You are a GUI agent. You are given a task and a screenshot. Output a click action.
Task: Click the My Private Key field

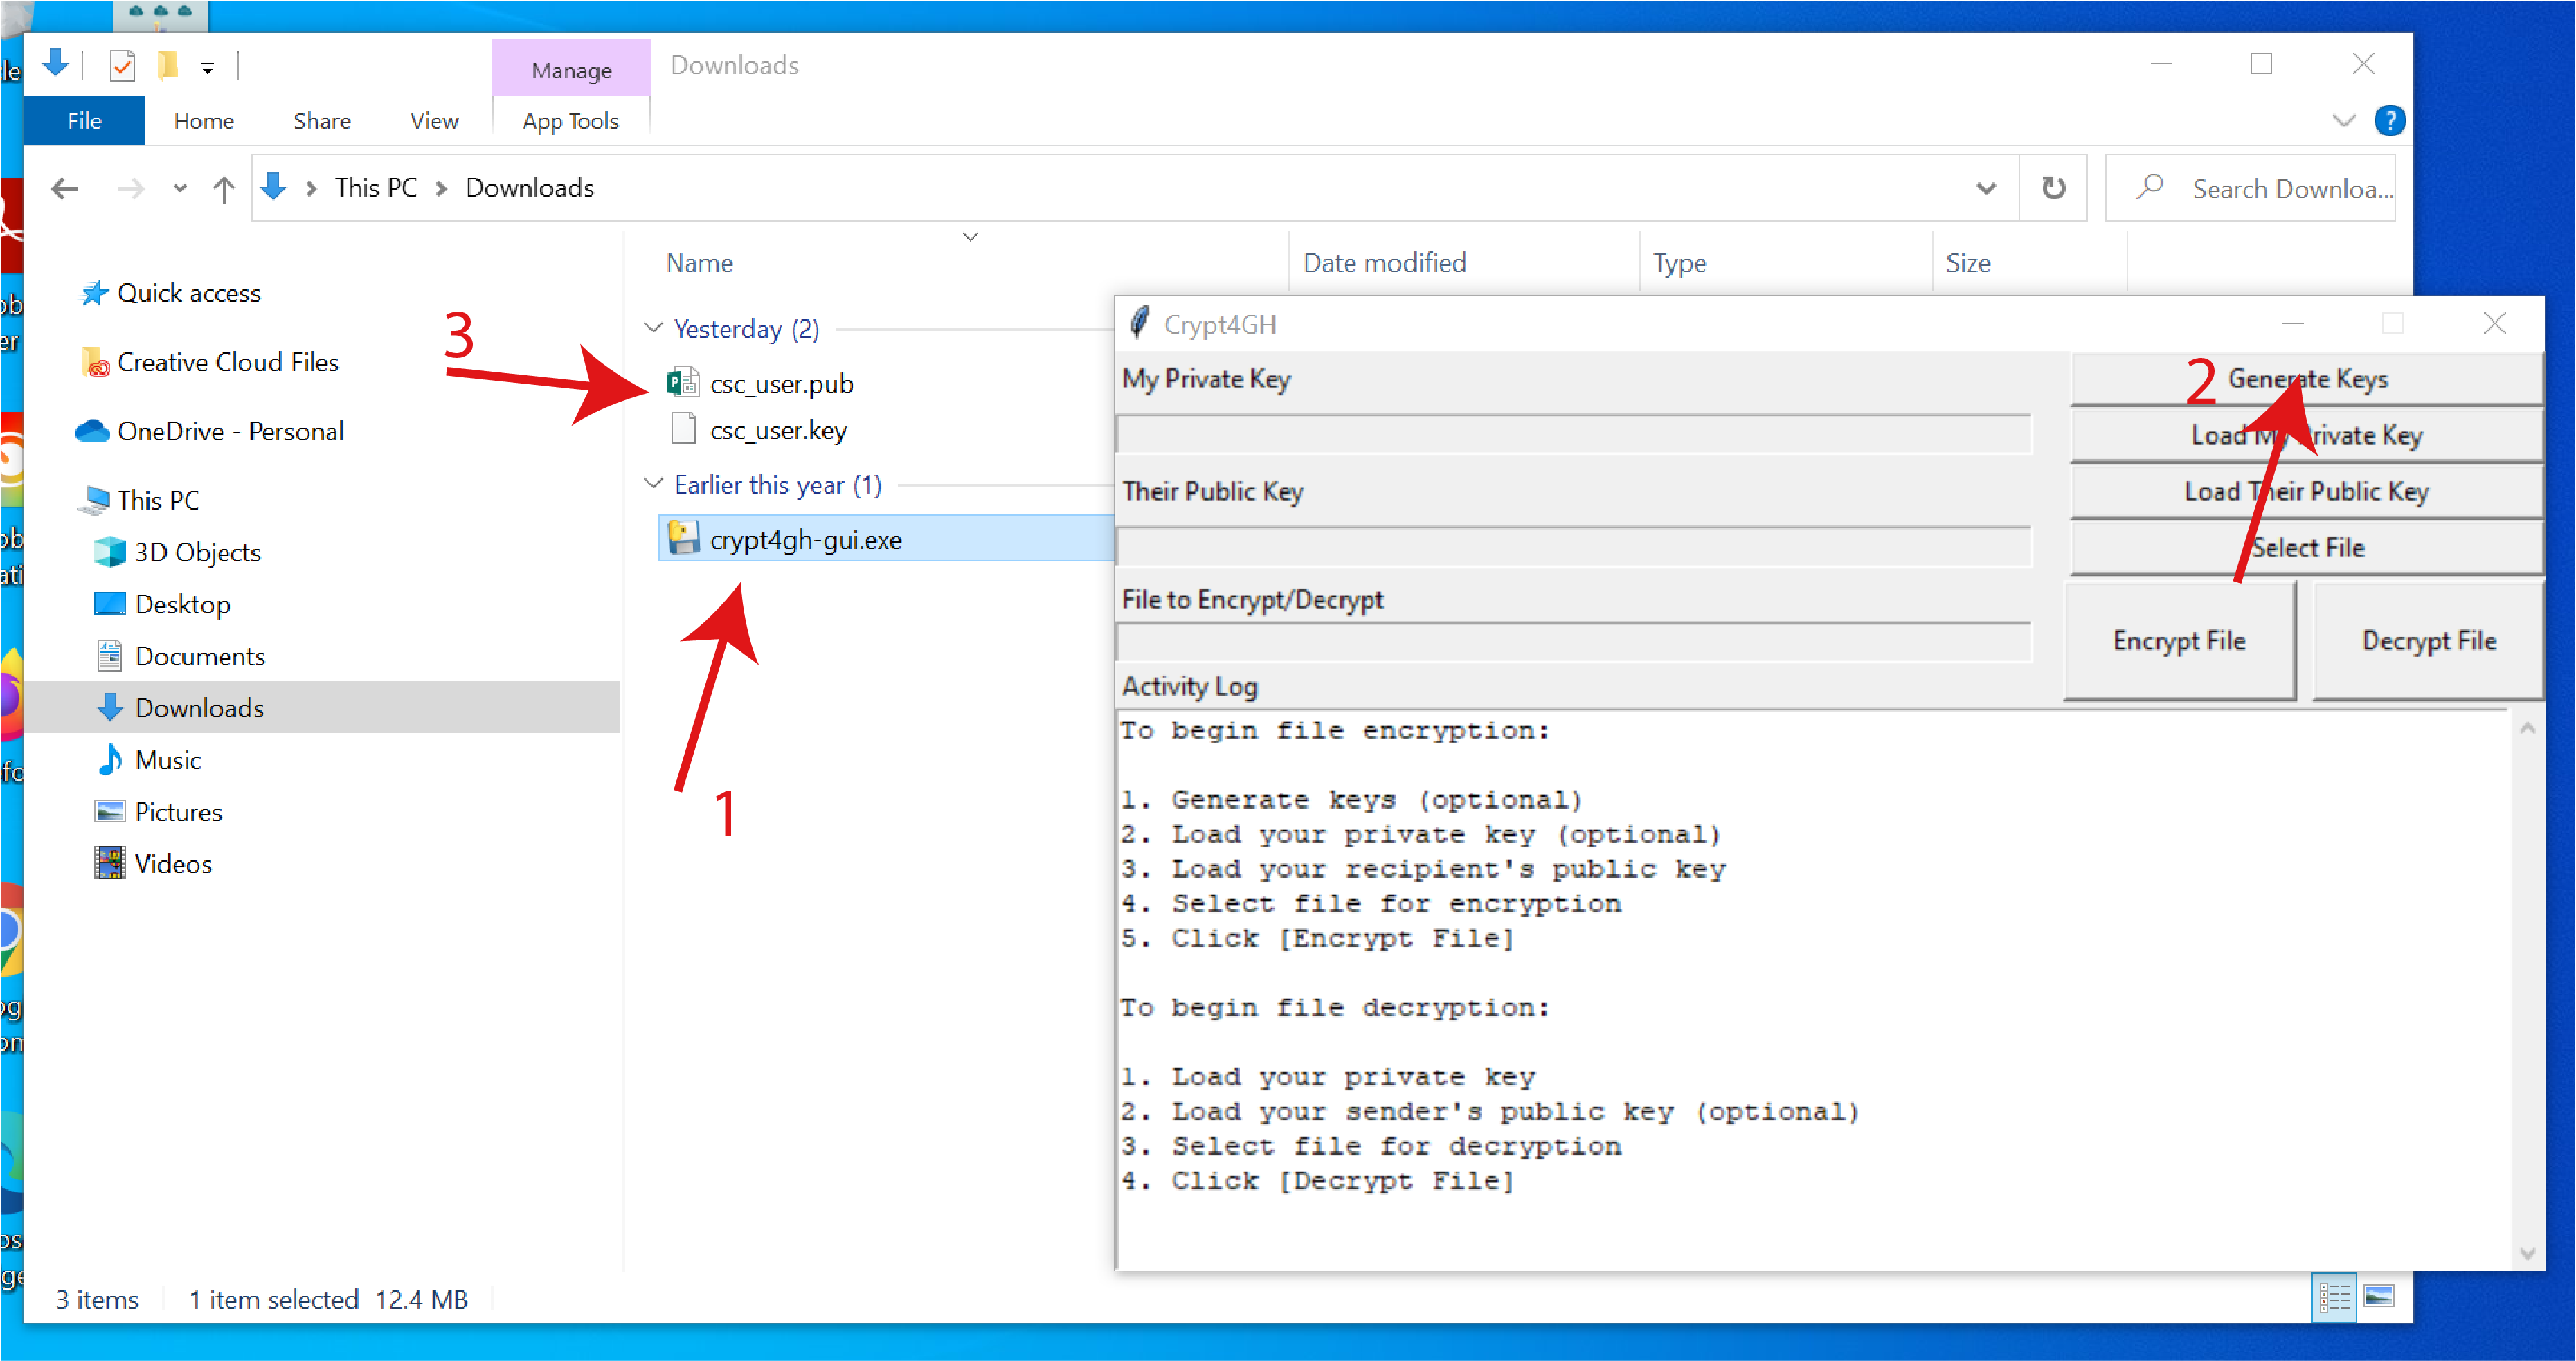coord(1573,435)
